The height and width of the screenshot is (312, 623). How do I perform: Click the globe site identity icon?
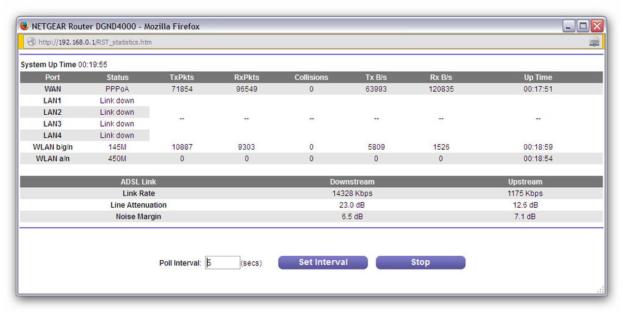pyautogui.click(x=31, y=42)
